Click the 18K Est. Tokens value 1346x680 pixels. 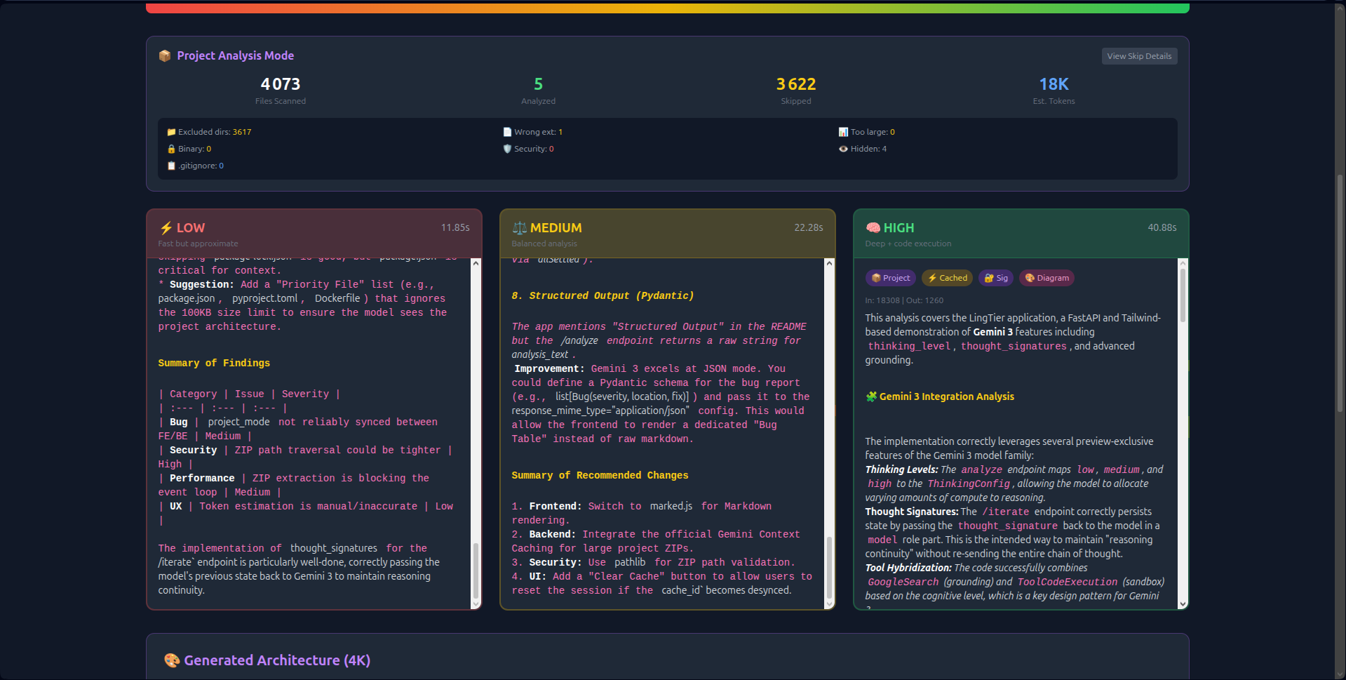[x=1054, y=84]
